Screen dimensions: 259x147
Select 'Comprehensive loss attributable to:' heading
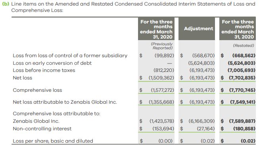click(x=56, y=114)
